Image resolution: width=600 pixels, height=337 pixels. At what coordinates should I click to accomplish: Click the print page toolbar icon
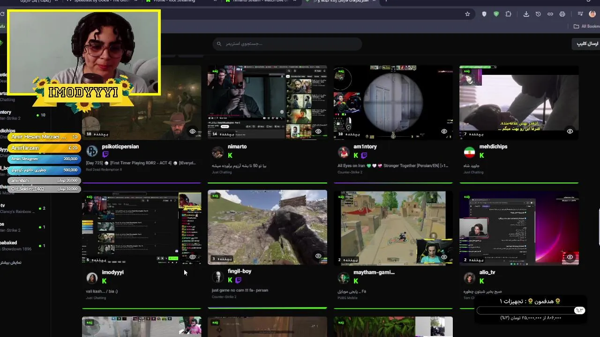pos(562,14)
